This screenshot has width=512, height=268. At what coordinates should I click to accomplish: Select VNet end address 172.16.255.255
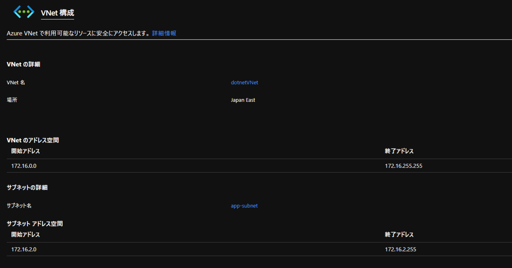404,166
